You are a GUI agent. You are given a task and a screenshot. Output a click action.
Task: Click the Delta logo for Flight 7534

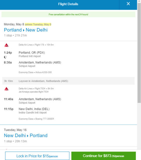[6, 89]
